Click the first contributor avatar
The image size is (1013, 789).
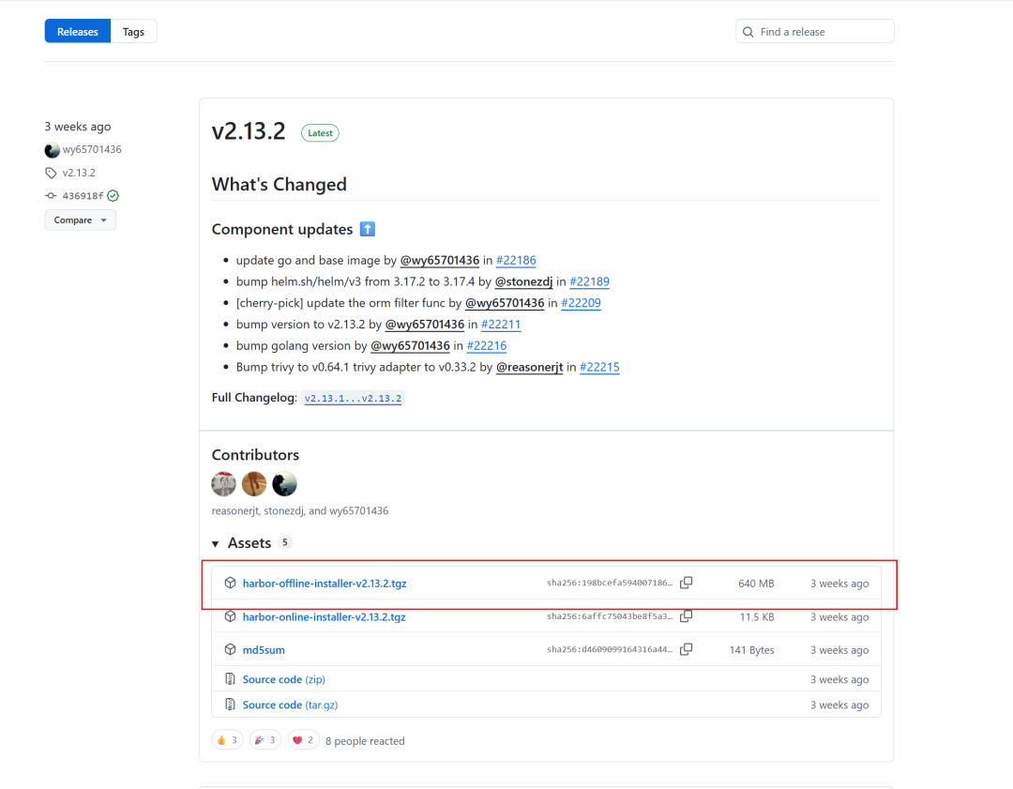[223, 484]
